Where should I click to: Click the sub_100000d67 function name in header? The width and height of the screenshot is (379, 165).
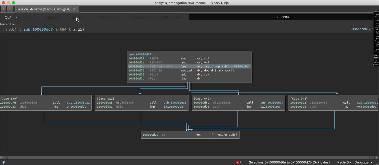coord(38,29)
